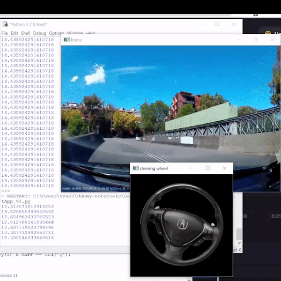Screen dimensions: 281x281
Task: Click the shell scrollbar down arrow
Action: (239, 243)
